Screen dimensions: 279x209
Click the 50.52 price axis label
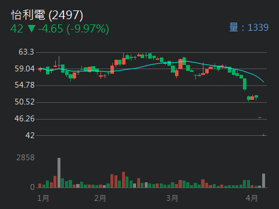24,102
